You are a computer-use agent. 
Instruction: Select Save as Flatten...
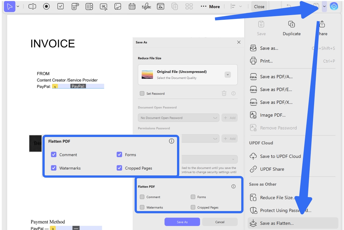[x=293, y=223]
